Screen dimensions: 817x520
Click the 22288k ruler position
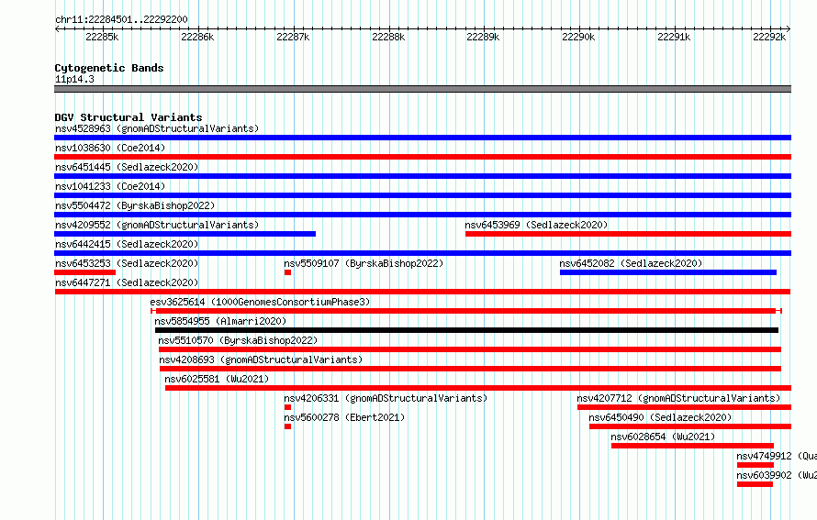tap(388, 37)
